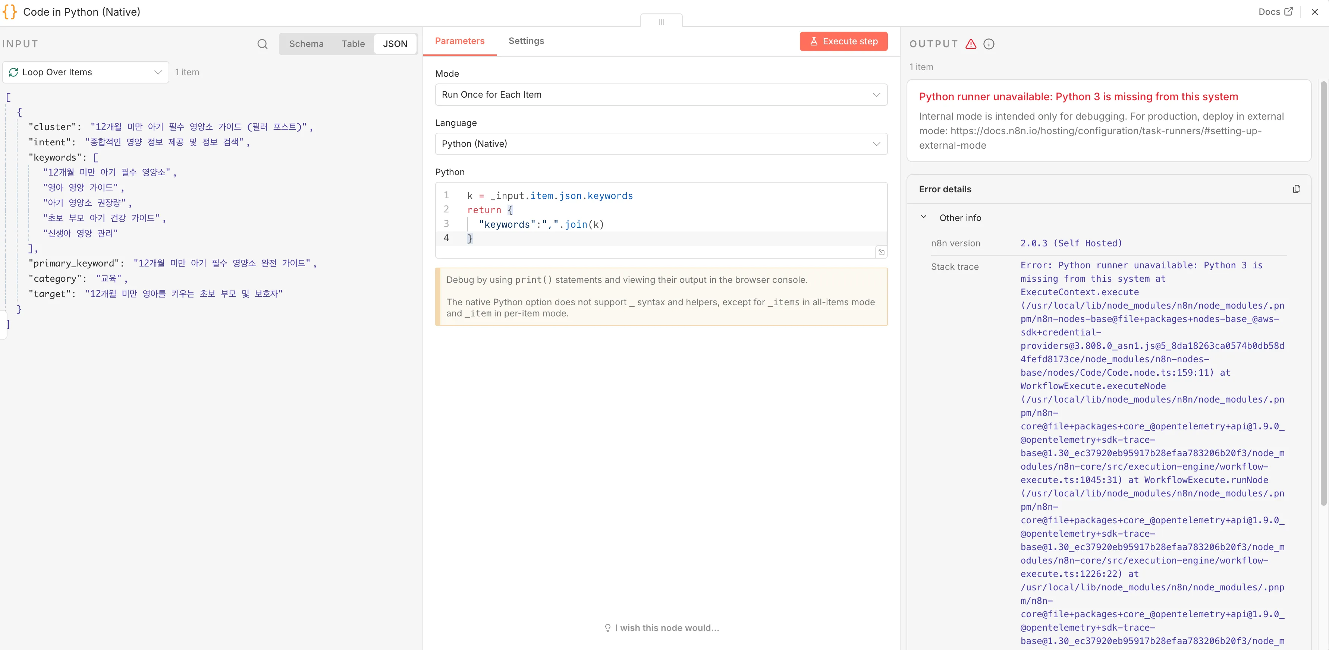Open the Settings tab

tap(526, 41)
